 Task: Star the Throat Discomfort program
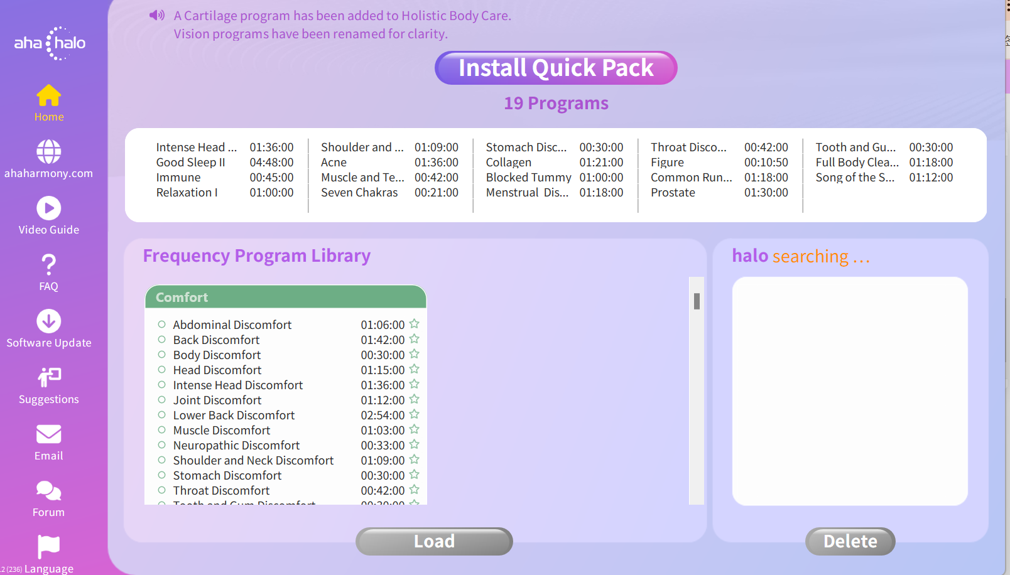(x=415, y=490)
